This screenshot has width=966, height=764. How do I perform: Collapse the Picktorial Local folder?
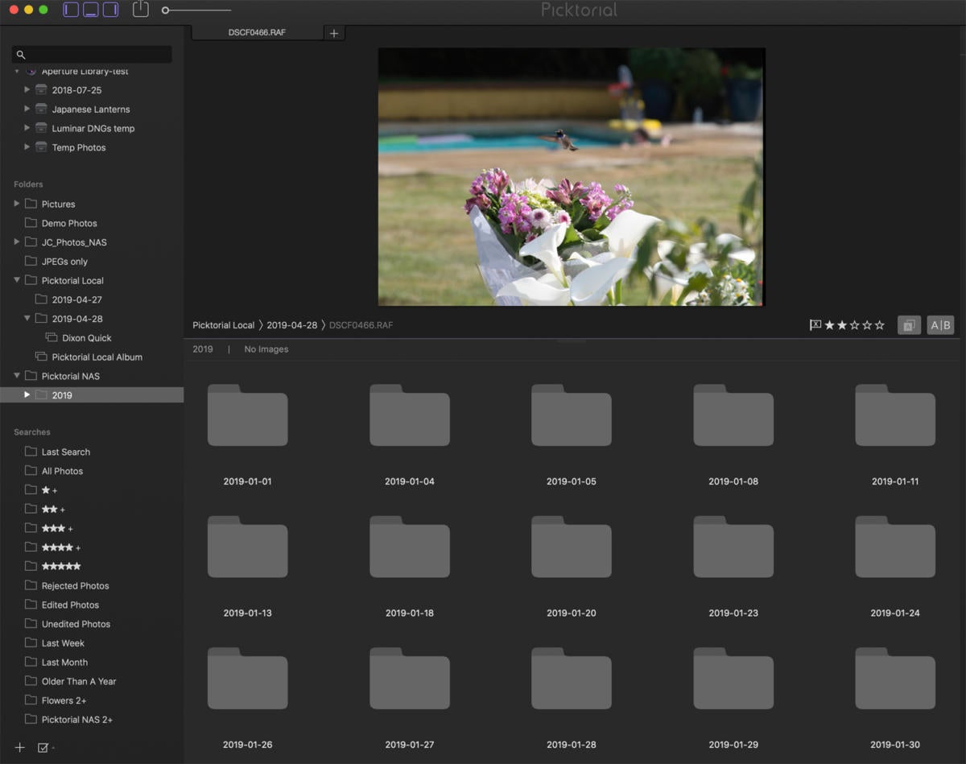pos(17,280)
